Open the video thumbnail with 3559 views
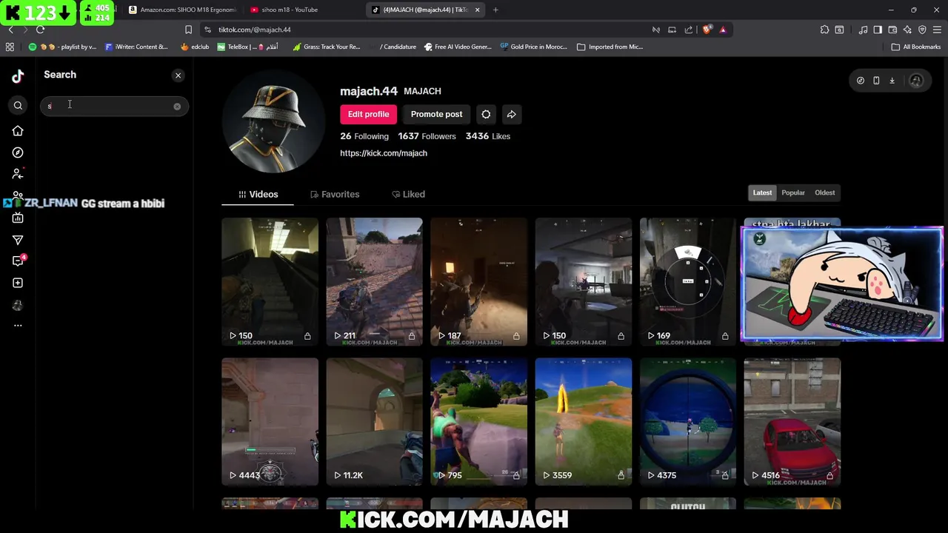The image size is (948, 533). tap(584, 422)
